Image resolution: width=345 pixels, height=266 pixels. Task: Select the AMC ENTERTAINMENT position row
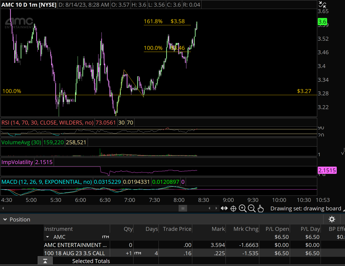pyautogui.click(x=194, y=245)
